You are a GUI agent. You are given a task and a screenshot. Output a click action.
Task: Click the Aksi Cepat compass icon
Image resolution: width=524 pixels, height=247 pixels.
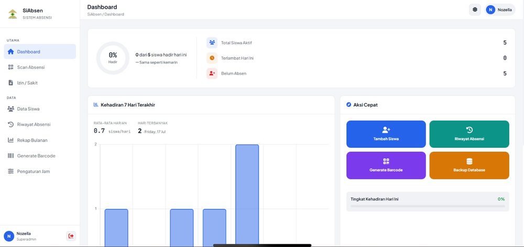coord(348,104)
